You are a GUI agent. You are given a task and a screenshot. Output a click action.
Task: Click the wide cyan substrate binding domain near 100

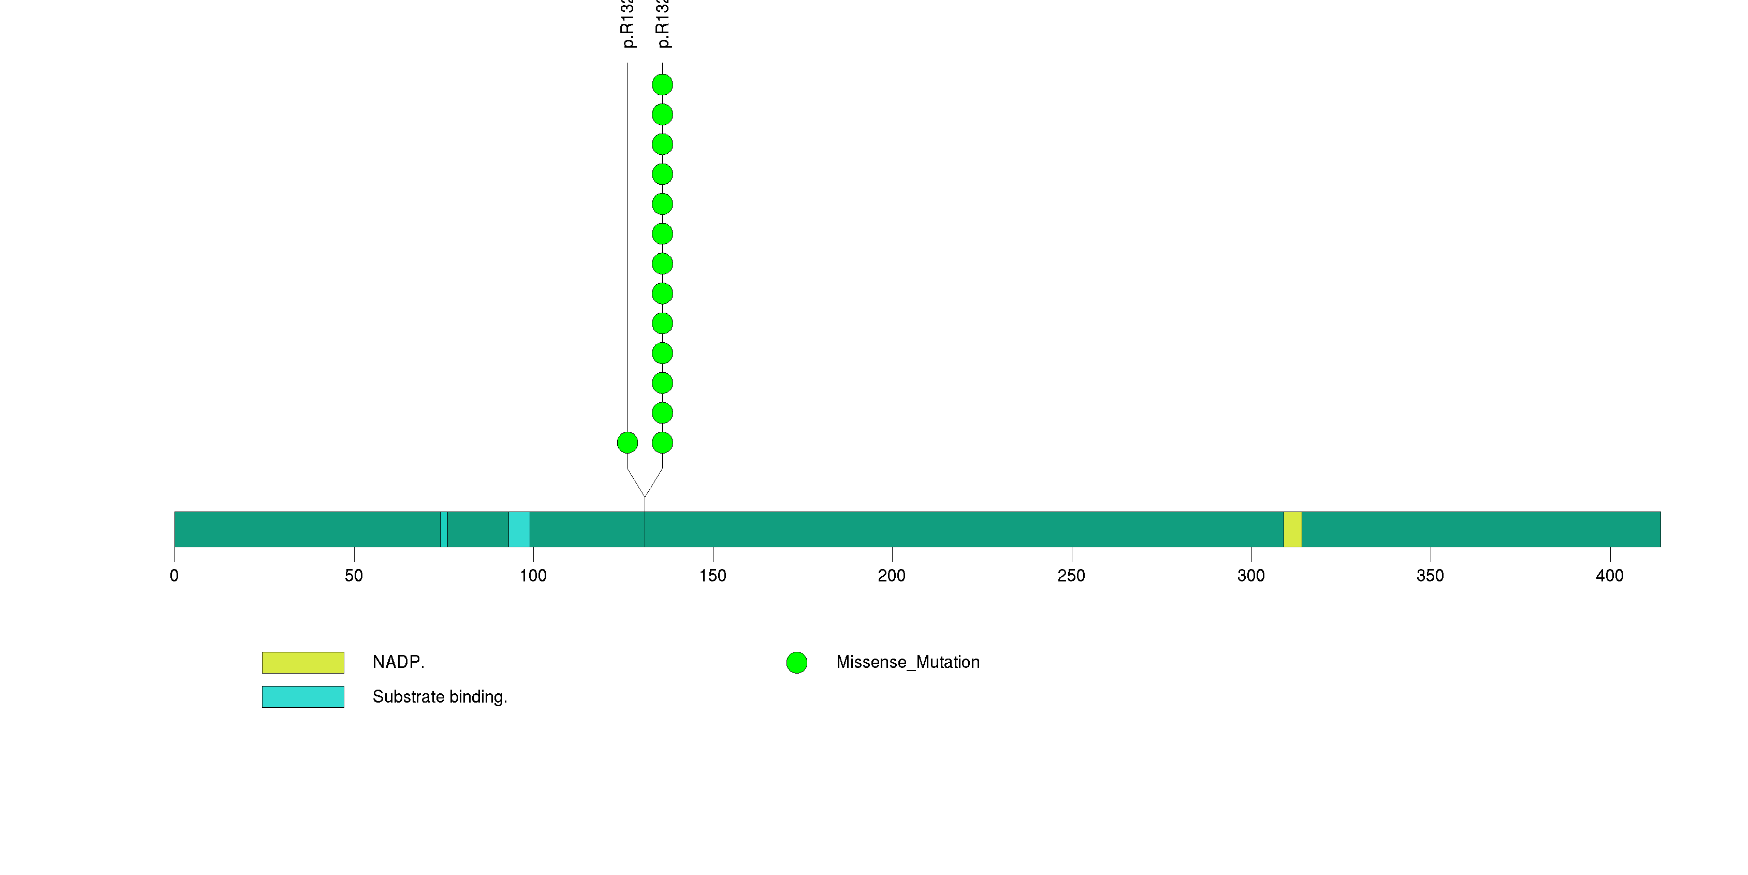[x=519, y=529]
